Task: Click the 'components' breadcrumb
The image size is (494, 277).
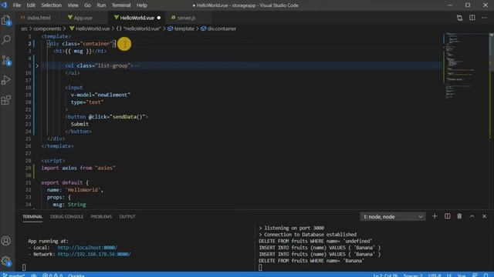Action: [x=47, y=28]
